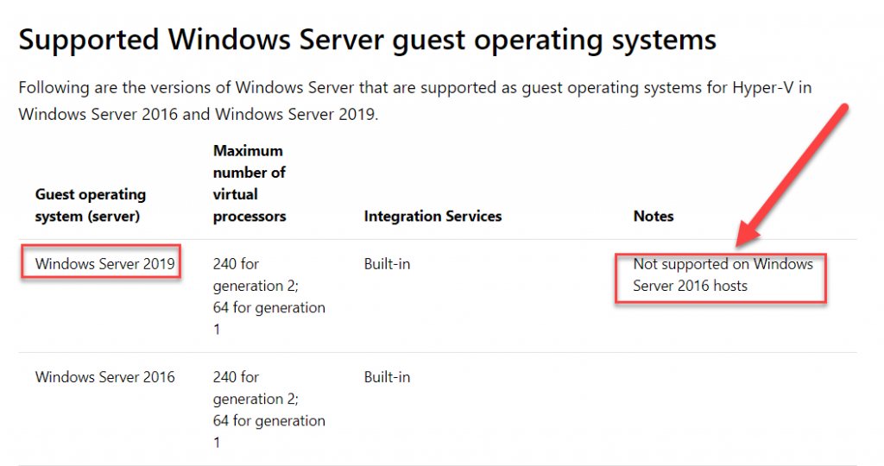
Task: Click the word 'Hyper-V' in the paragraph
Action: (763, 88)
